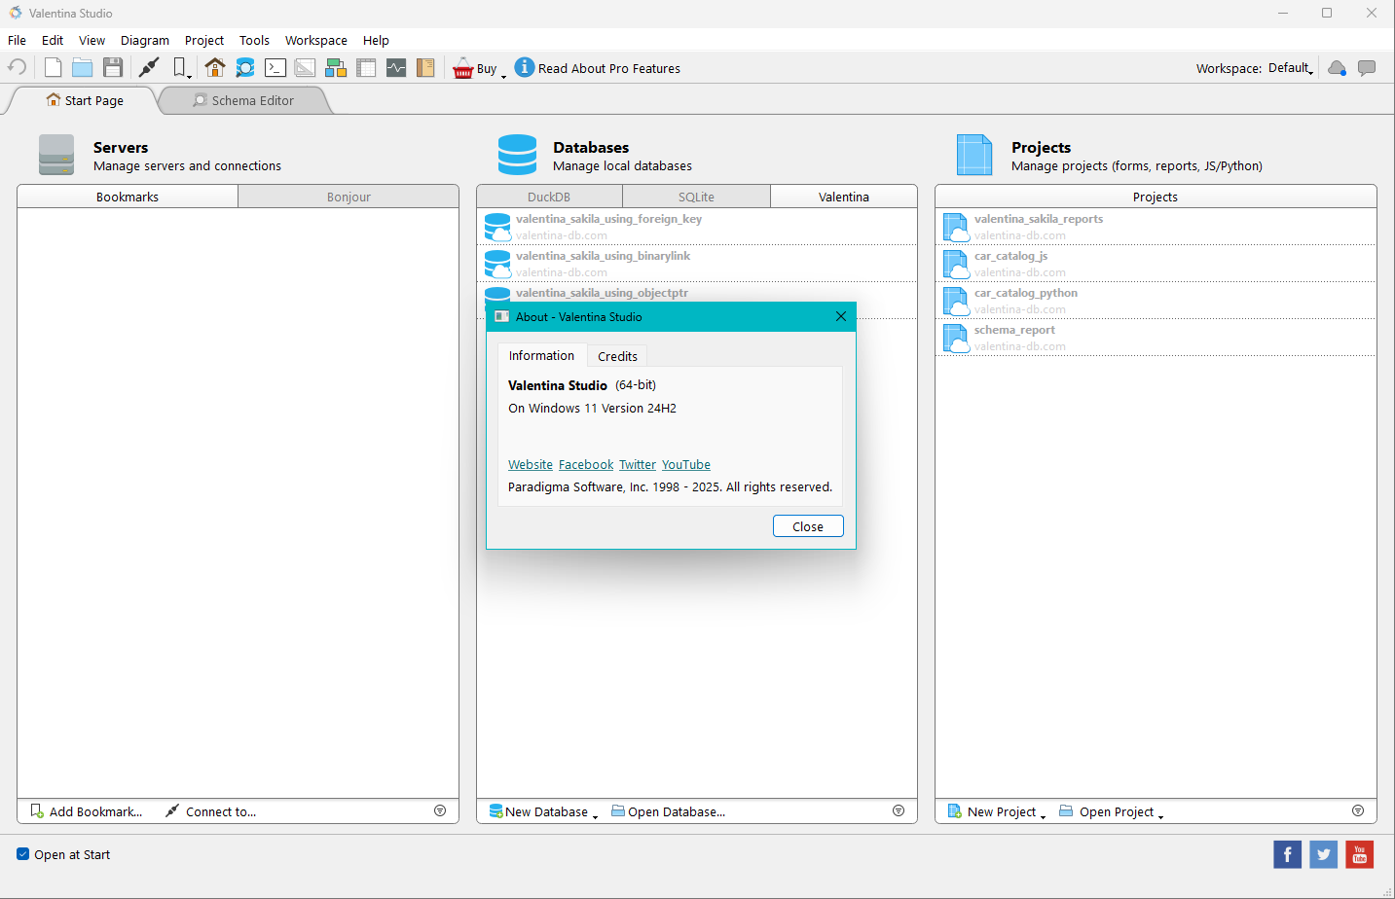Image resolution: width=1395 pixels, height=899 pixels.
Task: Select the valentina_sakila_reports project
Action: pos(1156,227)
